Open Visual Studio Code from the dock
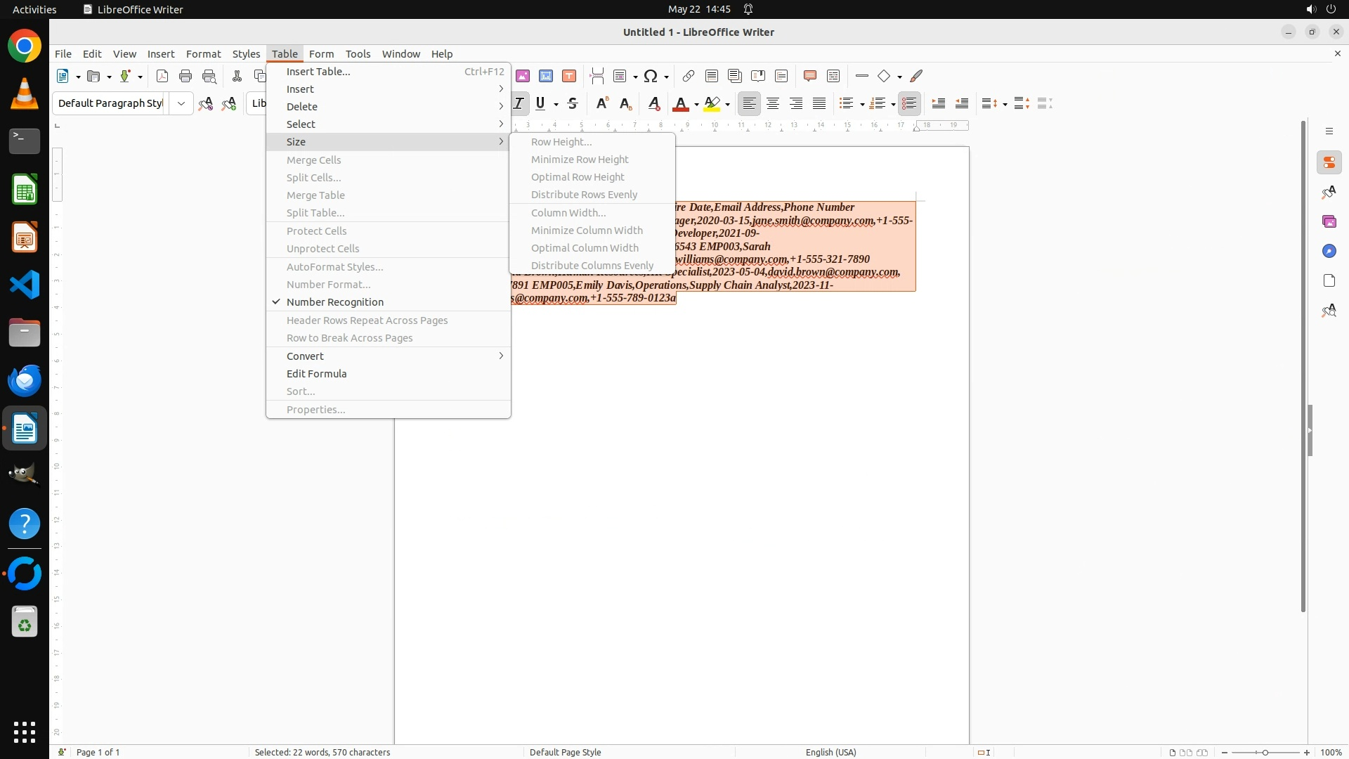The image size is (1349, 759). pos(25,285)
